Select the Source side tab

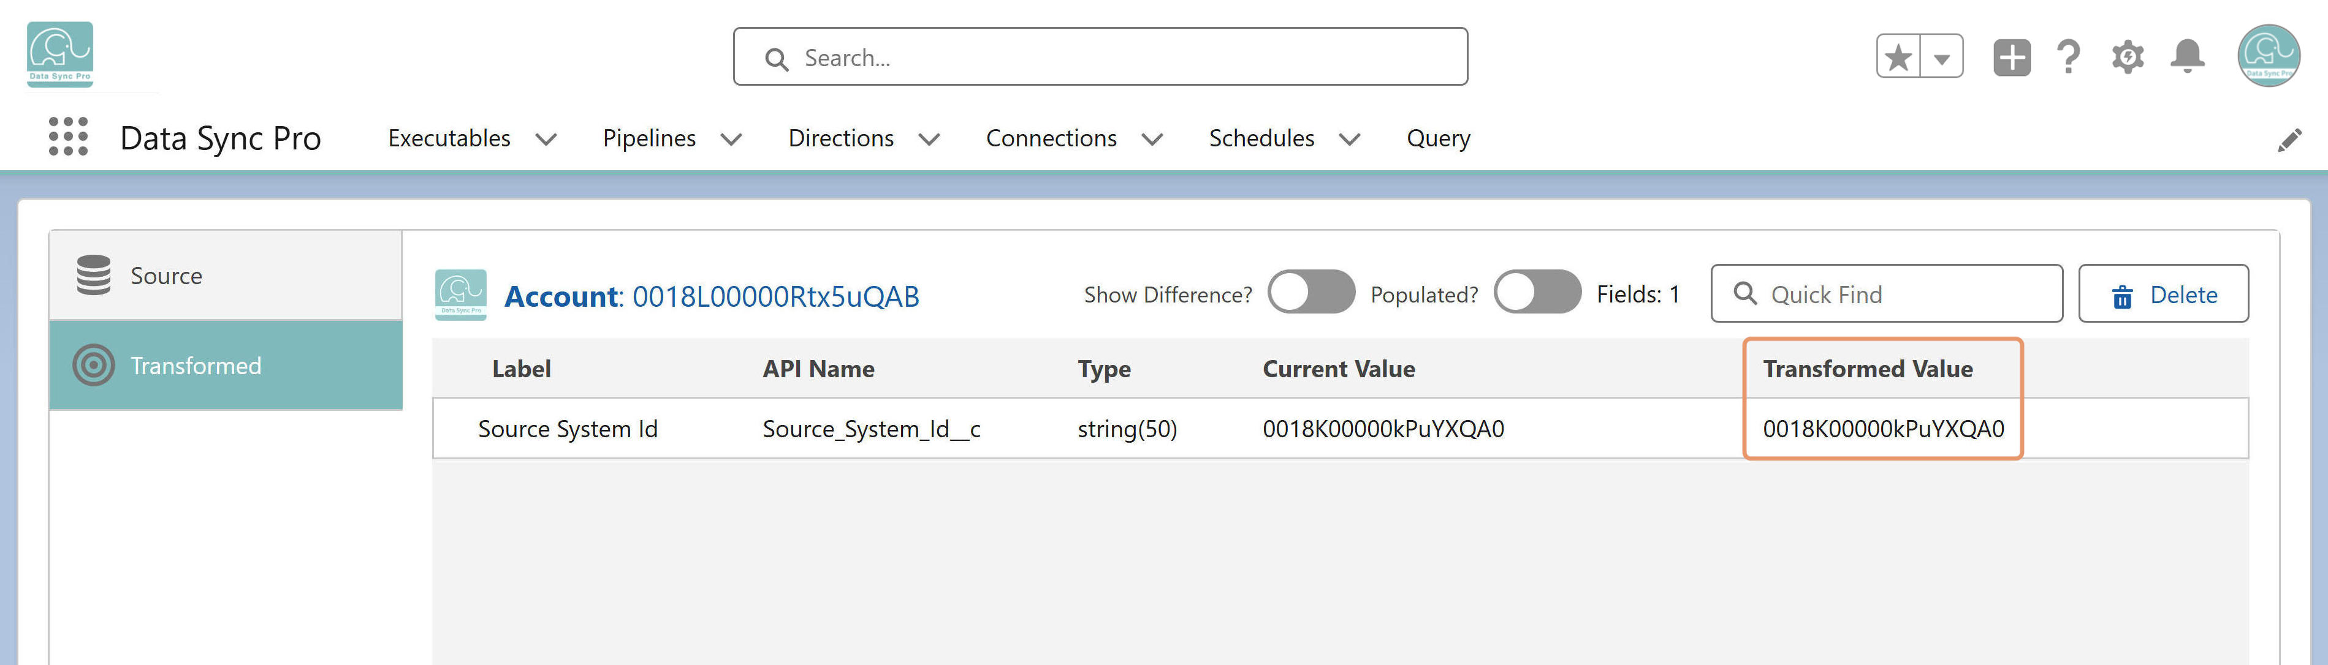click(x=226, y=275)
